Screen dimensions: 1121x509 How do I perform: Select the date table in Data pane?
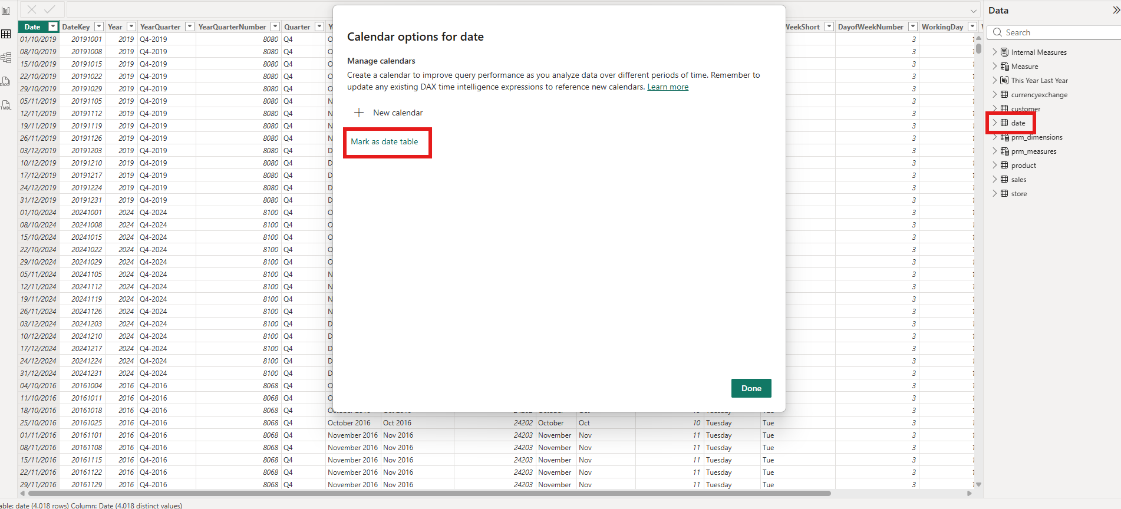tap(1018, 123)
